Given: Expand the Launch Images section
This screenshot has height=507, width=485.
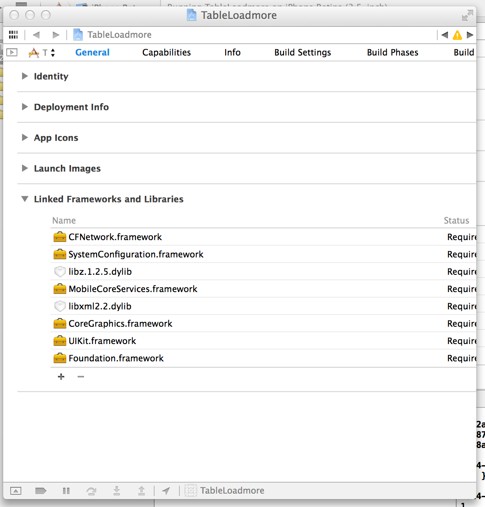Looking at the screenshot, I should (25, 168).
